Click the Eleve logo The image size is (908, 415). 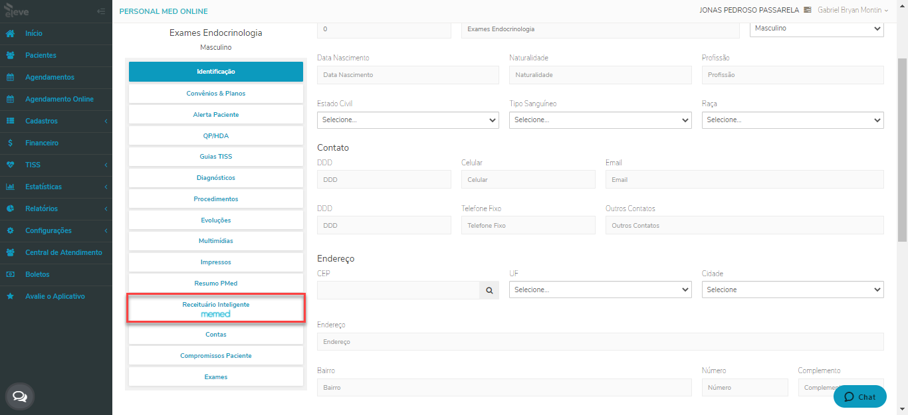(16, 11)
